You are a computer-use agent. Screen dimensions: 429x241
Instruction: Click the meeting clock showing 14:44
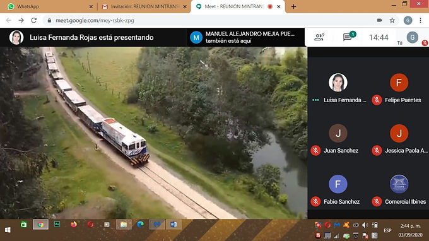pyautogui.click(x=379, y=37)
